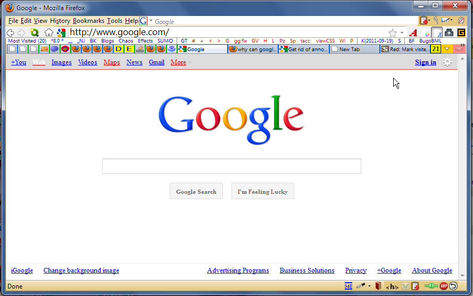Click the Back navigation arrow
The height and width of the screenshot is (296, 473).
tap(10, 32)
